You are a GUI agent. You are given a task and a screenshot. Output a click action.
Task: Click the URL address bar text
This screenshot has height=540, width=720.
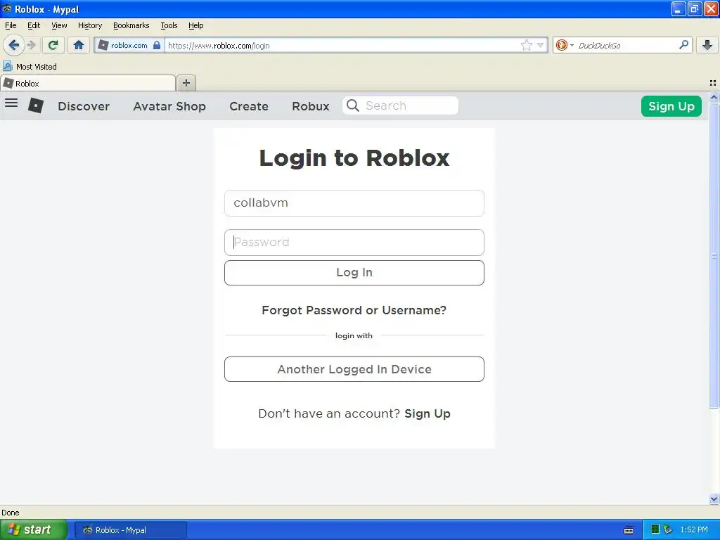click(x=219, y=46)
